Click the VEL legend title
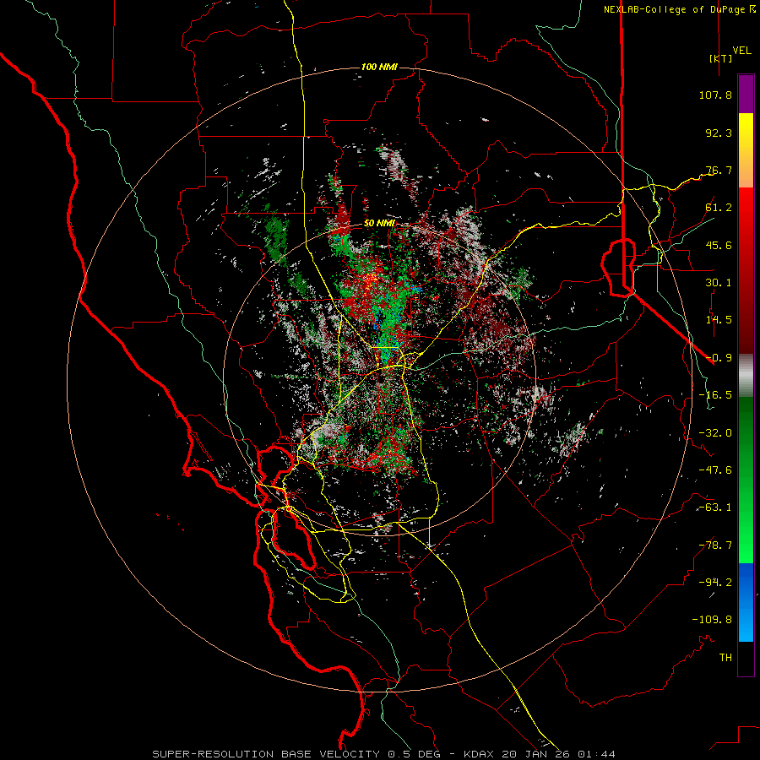Screen dimensions: 760x760 pyautogui.click(x=741, y=51)
